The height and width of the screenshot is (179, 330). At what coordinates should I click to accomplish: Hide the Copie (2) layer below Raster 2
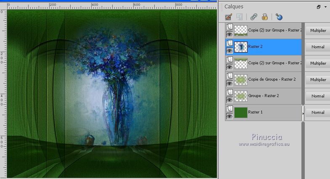[x=230, y=67]
